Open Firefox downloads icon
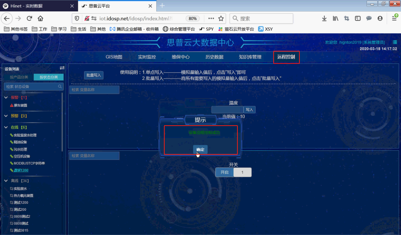 click(324, 18)
